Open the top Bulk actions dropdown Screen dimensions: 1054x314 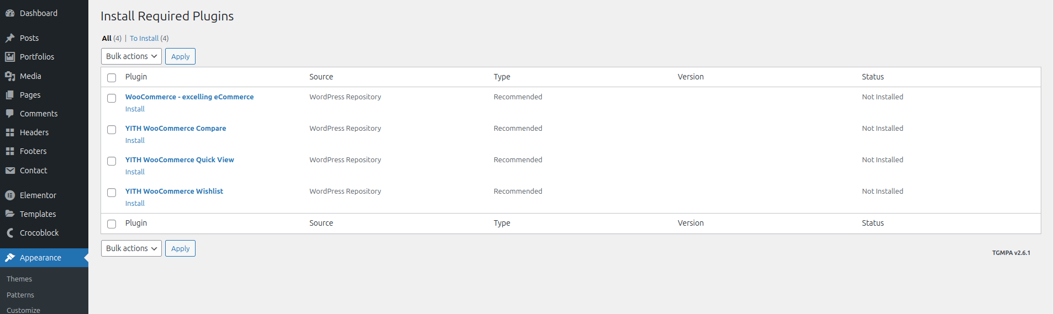[131, 56]
